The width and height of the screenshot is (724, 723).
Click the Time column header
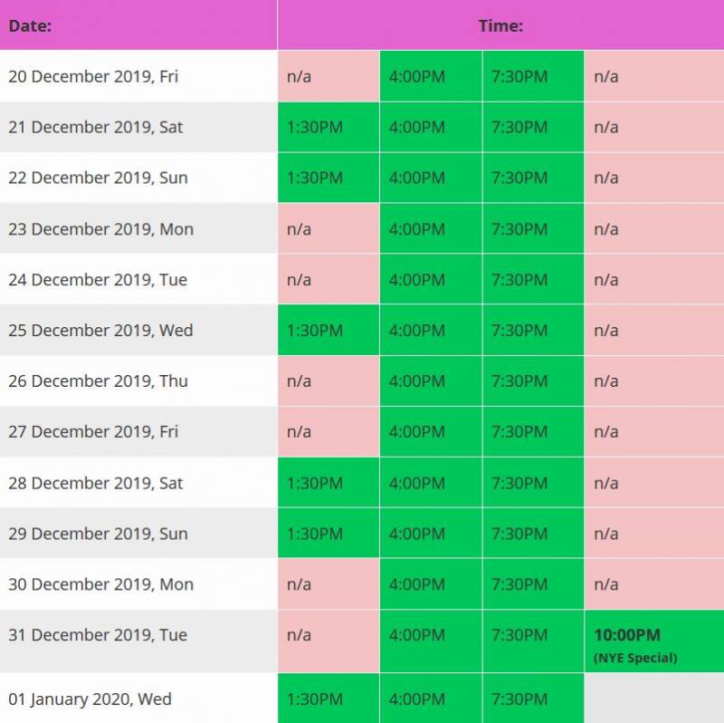500,25
